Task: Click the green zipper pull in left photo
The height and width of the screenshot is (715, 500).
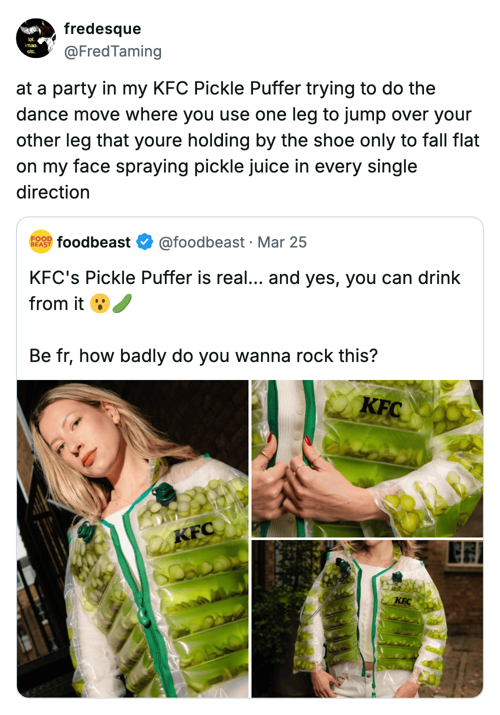Action: [143, 616]
